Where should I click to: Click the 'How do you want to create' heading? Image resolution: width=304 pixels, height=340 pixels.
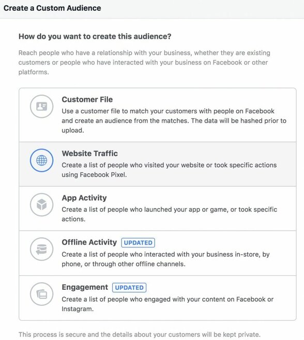click(95, 36)
